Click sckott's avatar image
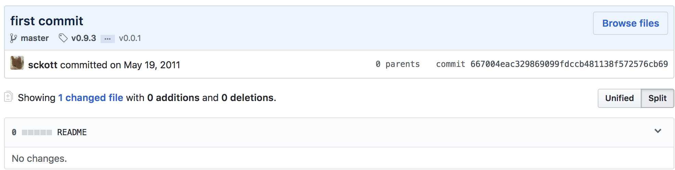The height and width of the screenshot is (170, 675). 17,63
